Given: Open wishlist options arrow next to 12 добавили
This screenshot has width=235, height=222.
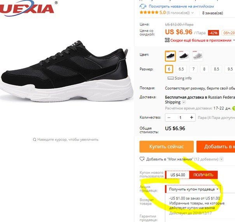Looking at the screenshot, I should click(x=221, y=159).
